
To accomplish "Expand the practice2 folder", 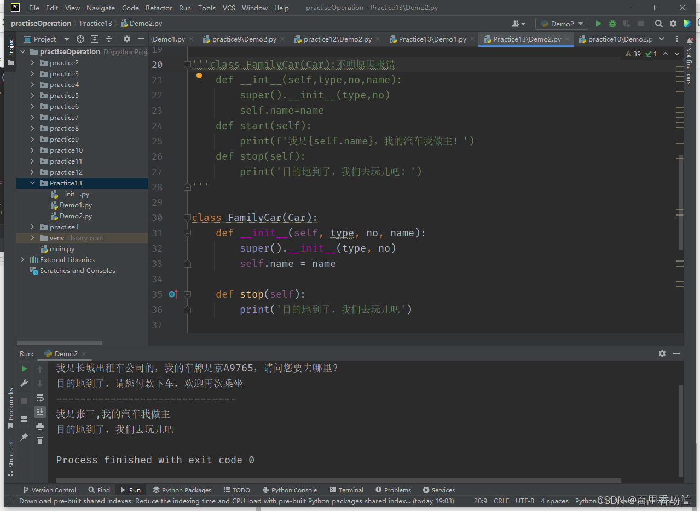I will point(32,63).
